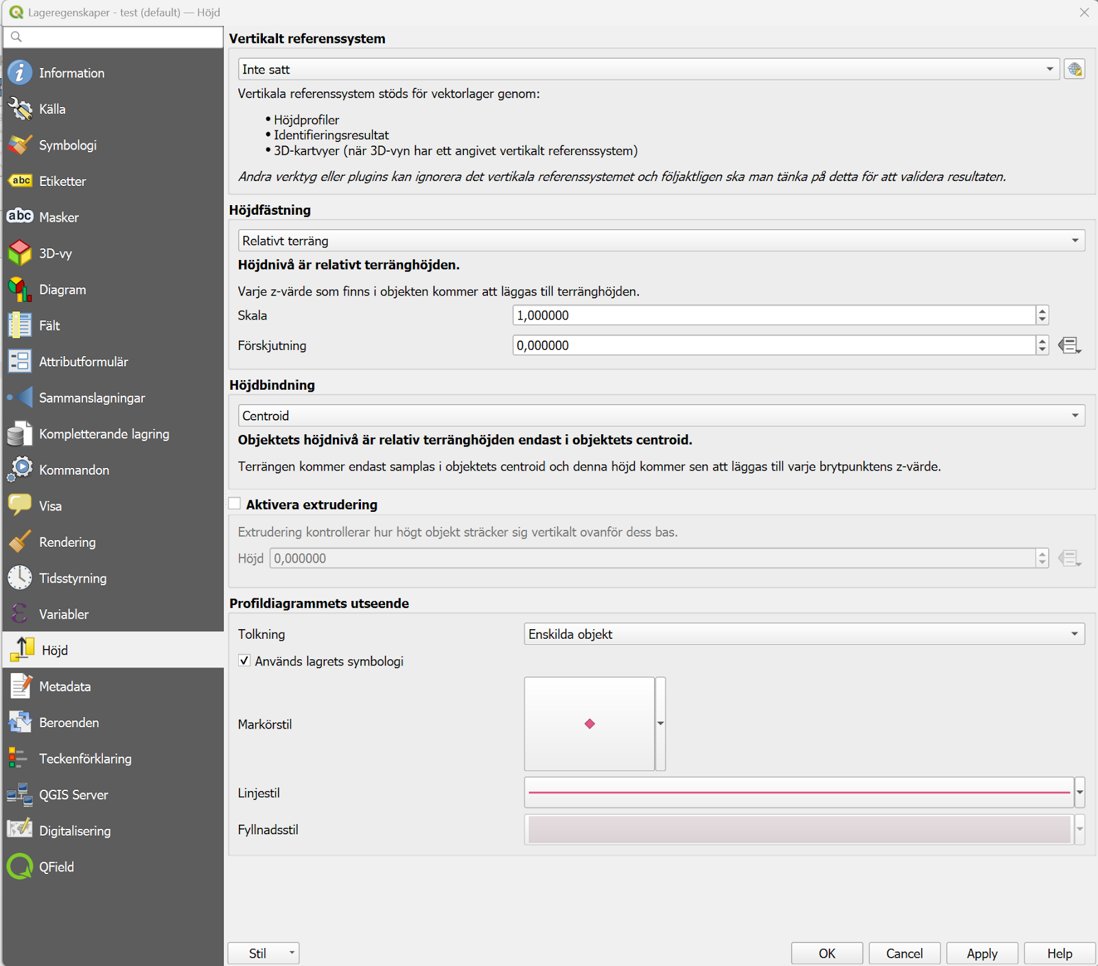Click the select vertical CRS globe button

[1075, 69]
